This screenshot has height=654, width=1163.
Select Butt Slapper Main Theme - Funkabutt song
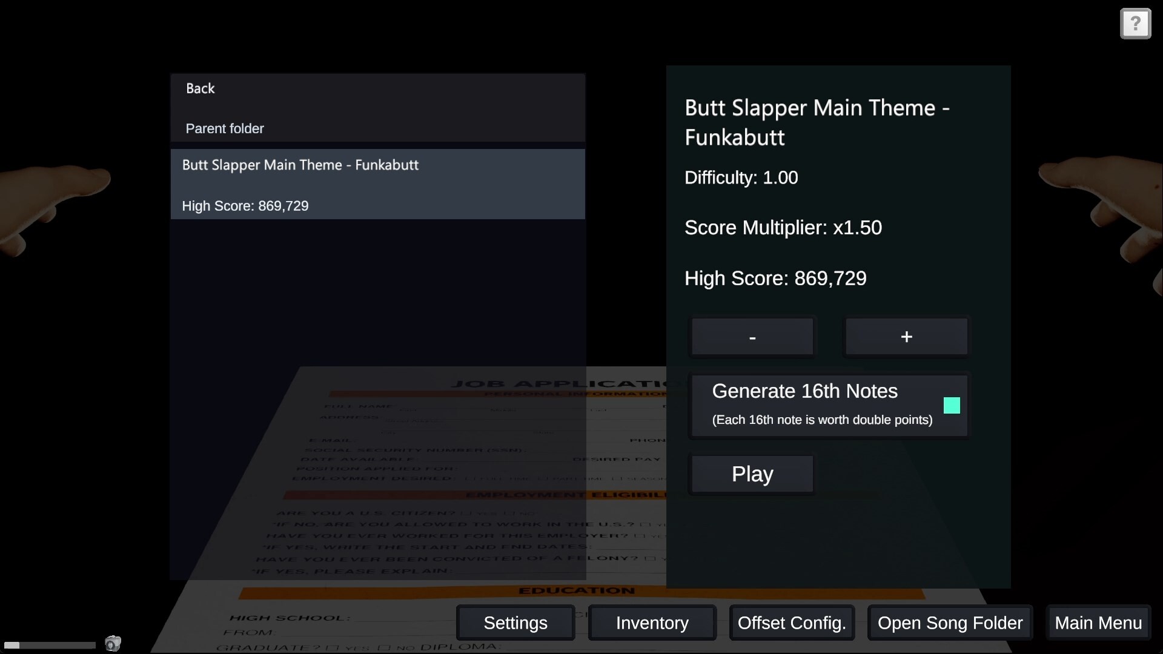pos(378,184)
